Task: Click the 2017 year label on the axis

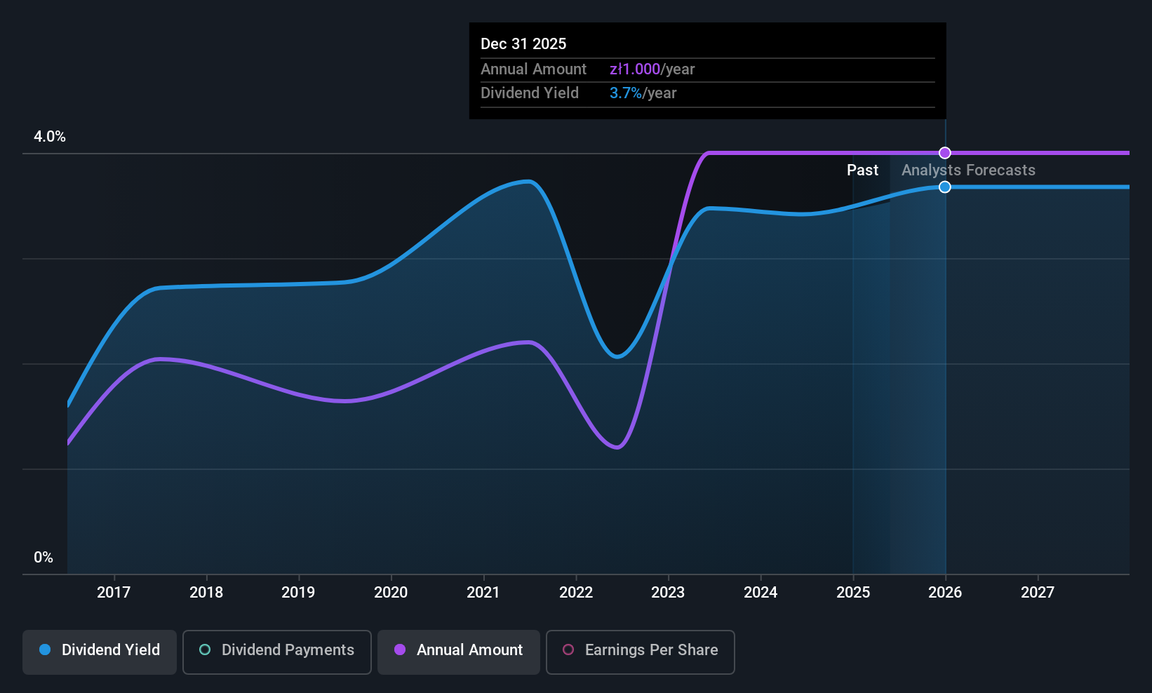Action: tap(114, 592)
